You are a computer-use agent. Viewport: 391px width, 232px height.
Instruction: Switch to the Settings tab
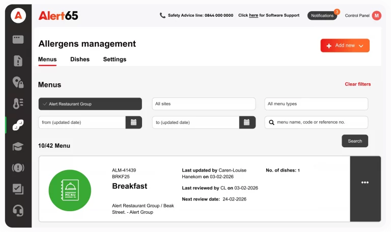pos(115,59)
